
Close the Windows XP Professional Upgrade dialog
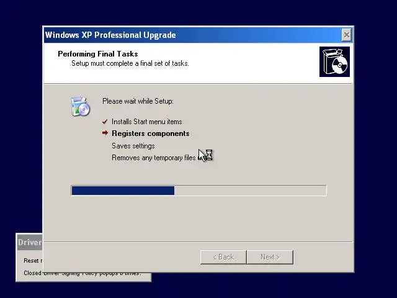tap(347, 35)
